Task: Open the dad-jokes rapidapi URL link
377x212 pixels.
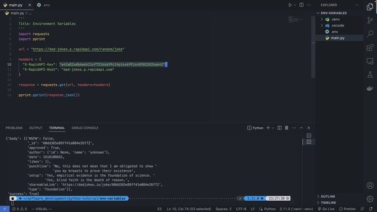Action: (78, 49)
